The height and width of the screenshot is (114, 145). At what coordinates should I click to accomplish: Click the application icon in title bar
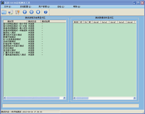click(2, 3)
